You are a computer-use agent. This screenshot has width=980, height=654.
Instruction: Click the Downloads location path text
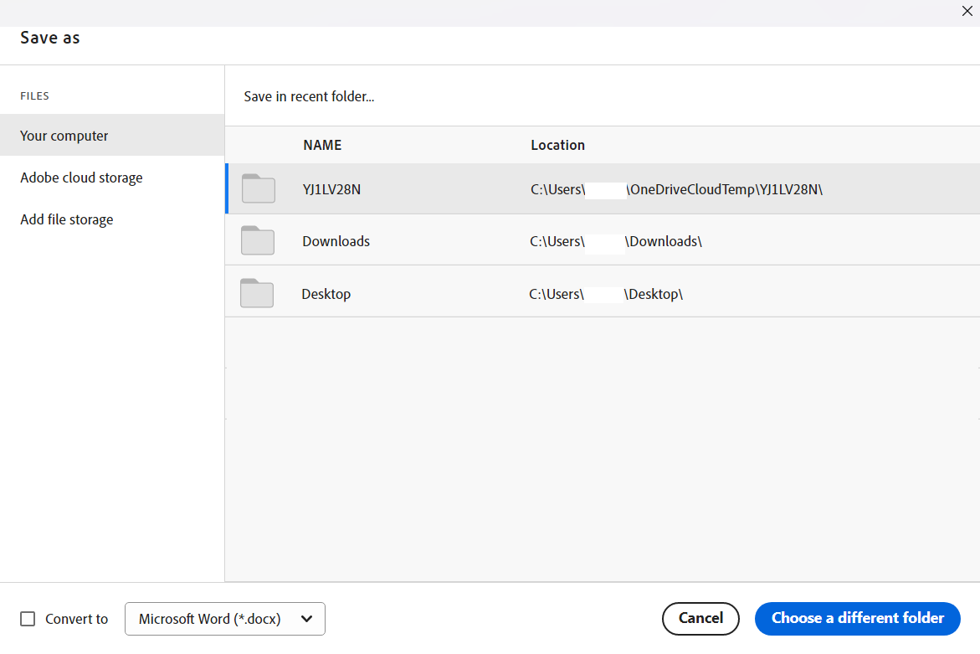pos(615,241)
